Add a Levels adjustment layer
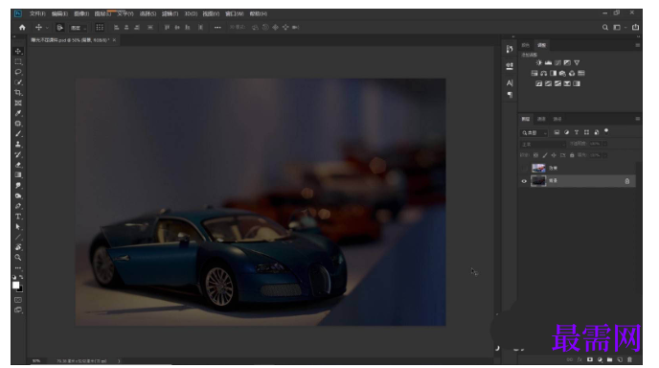 (548, 62)
